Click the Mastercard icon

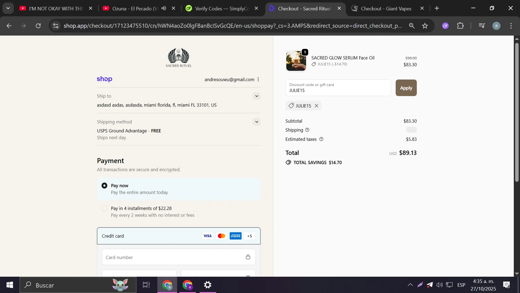pyautogui.click(x=222, y=236)
